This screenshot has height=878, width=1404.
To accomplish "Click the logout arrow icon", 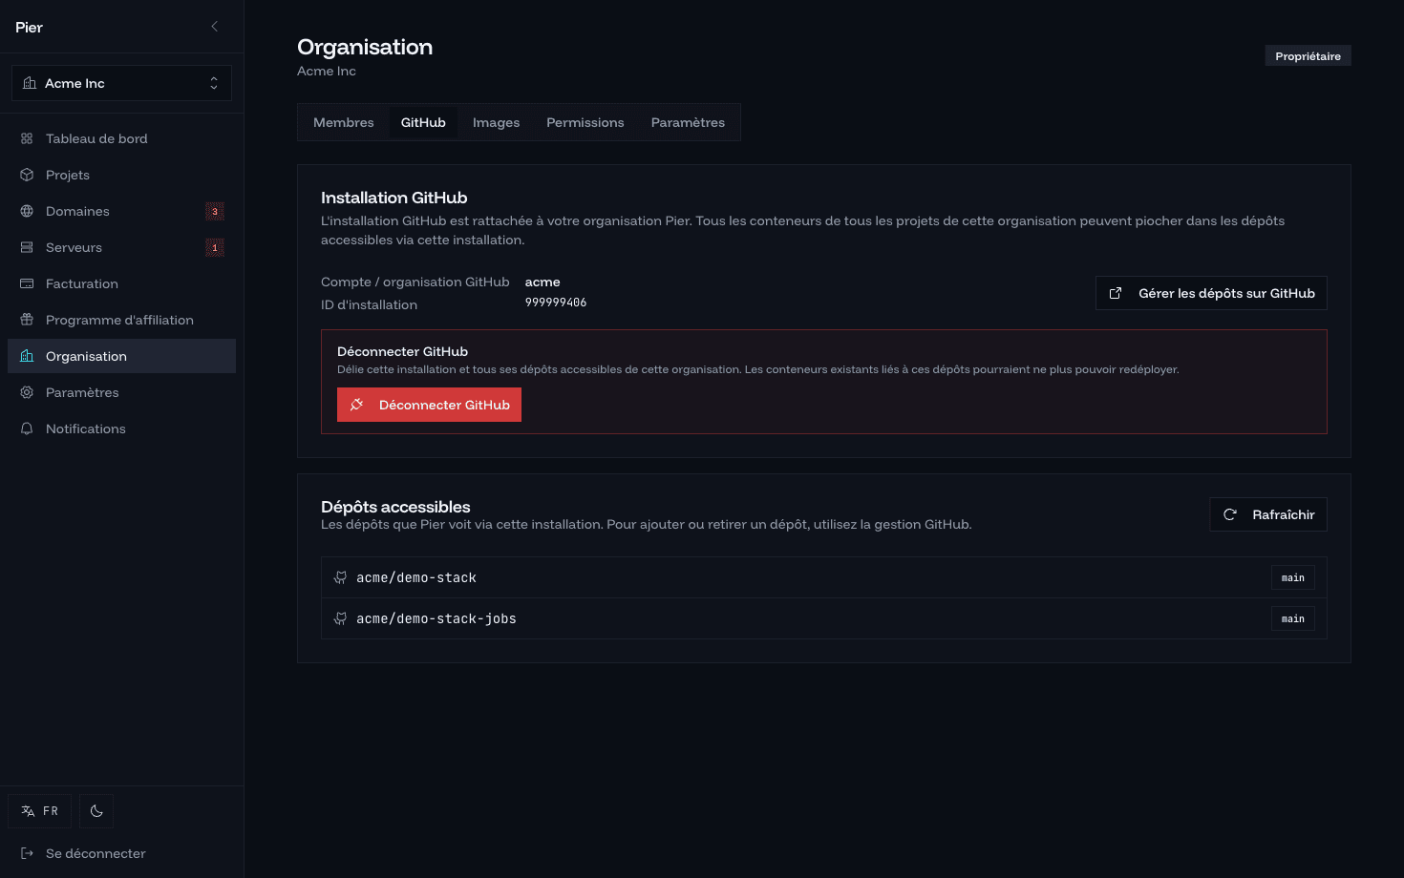I will click(27, 853).
